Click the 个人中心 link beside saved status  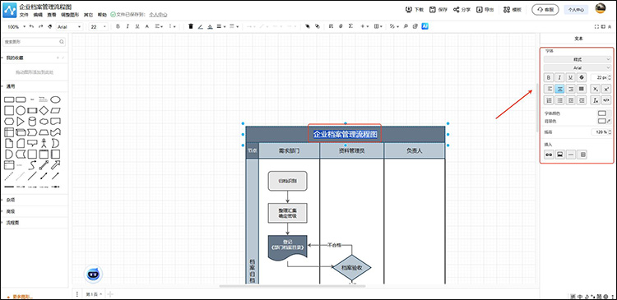(158, 15)
